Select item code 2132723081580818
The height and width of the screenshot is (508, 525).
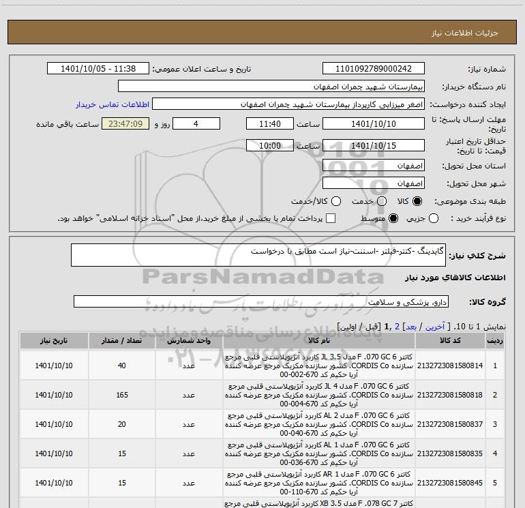[450, 395]
